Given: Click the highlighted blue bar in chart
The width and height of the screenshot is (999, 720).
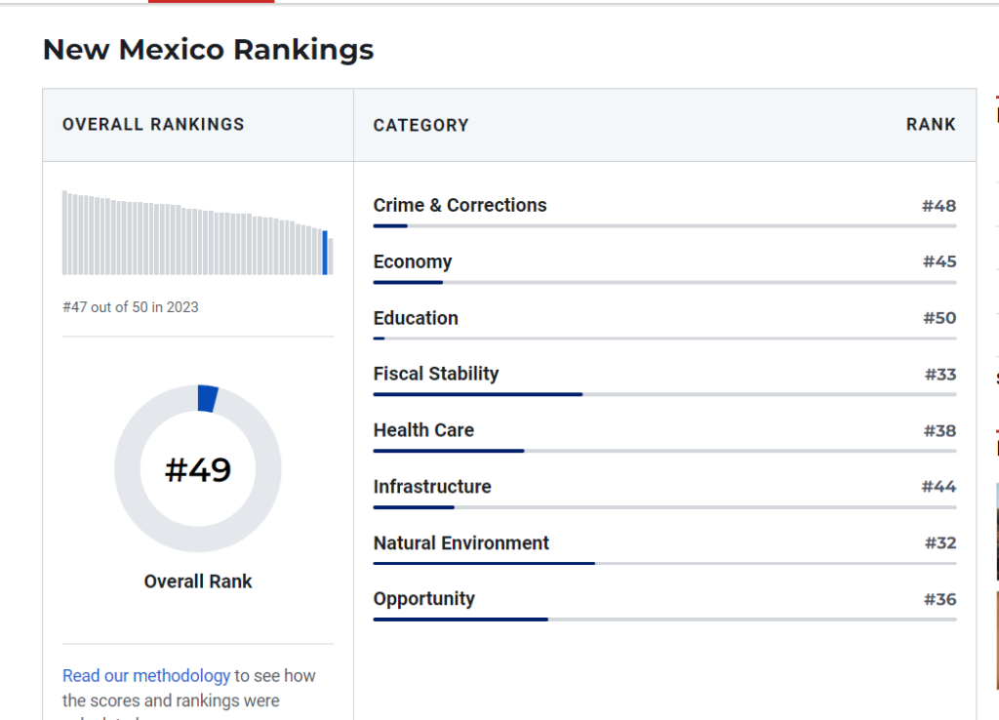Looking at the screenshot, I should [325, 253].
